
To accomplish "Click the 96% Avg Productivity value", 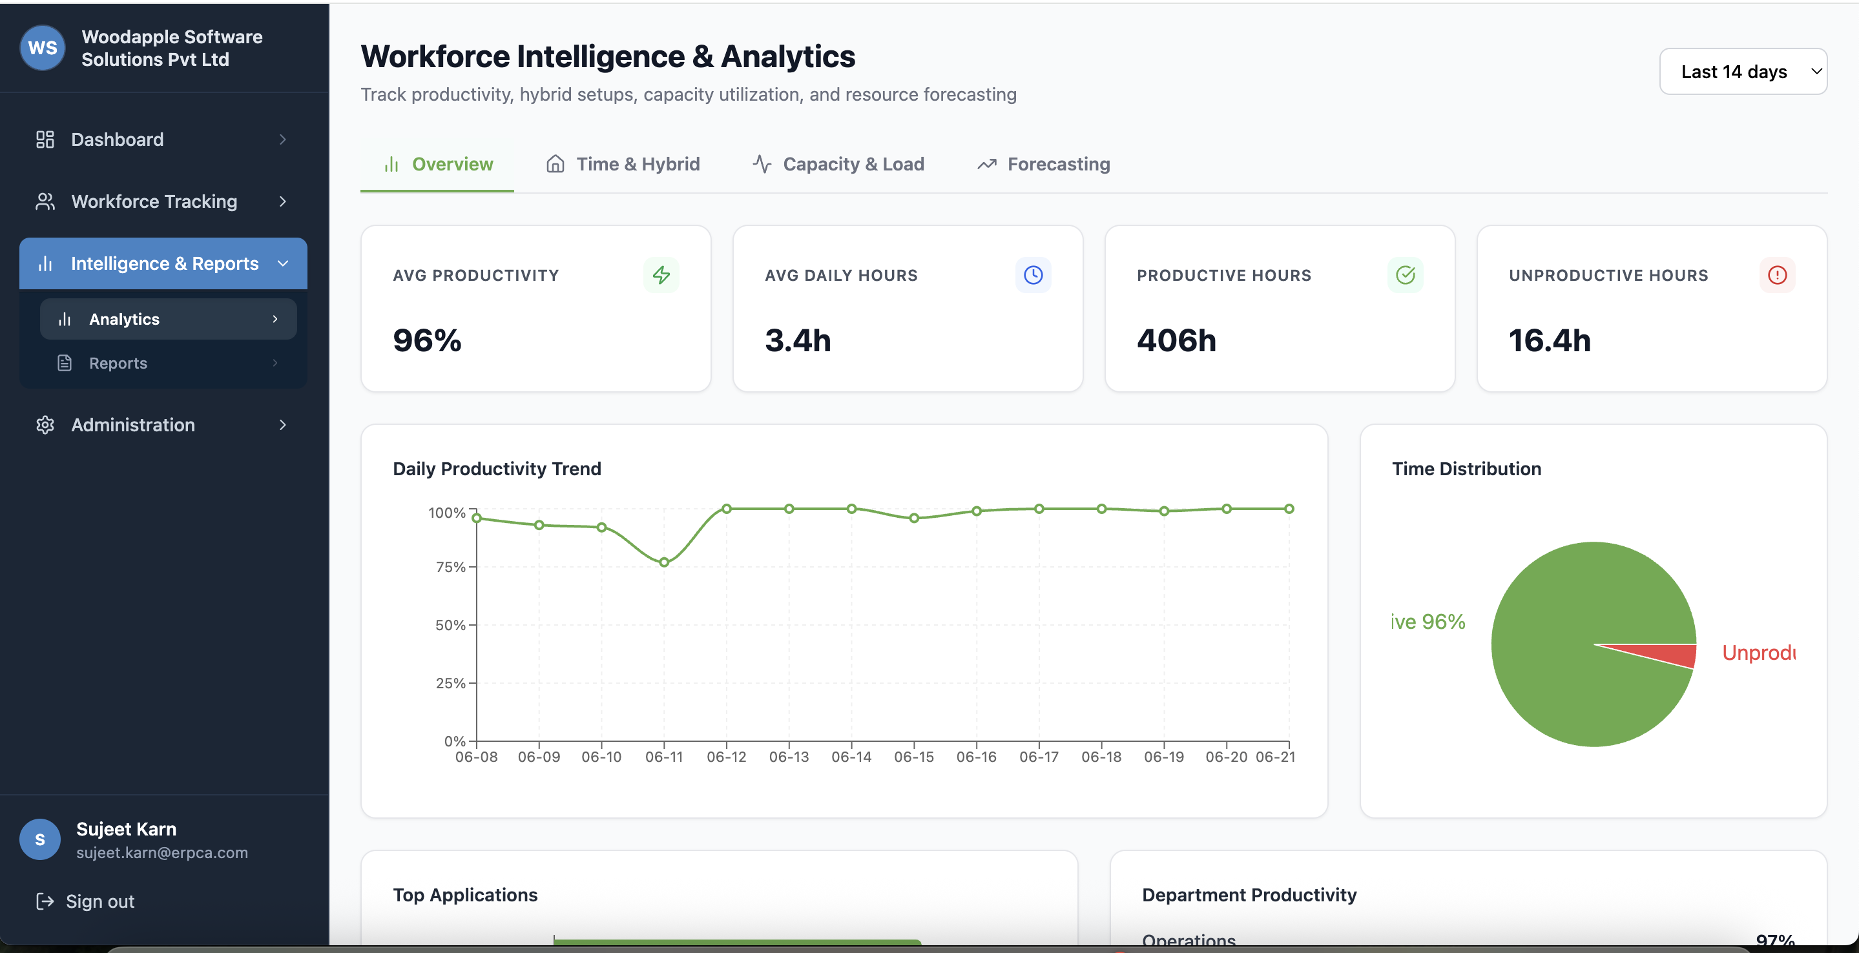I will click(x=427, y=340).
